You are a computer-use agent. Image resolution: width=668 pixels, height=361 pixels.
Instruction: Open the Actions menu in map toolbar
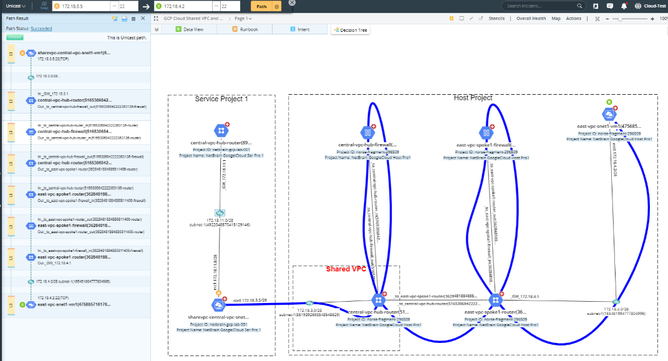tap(573, 18)
